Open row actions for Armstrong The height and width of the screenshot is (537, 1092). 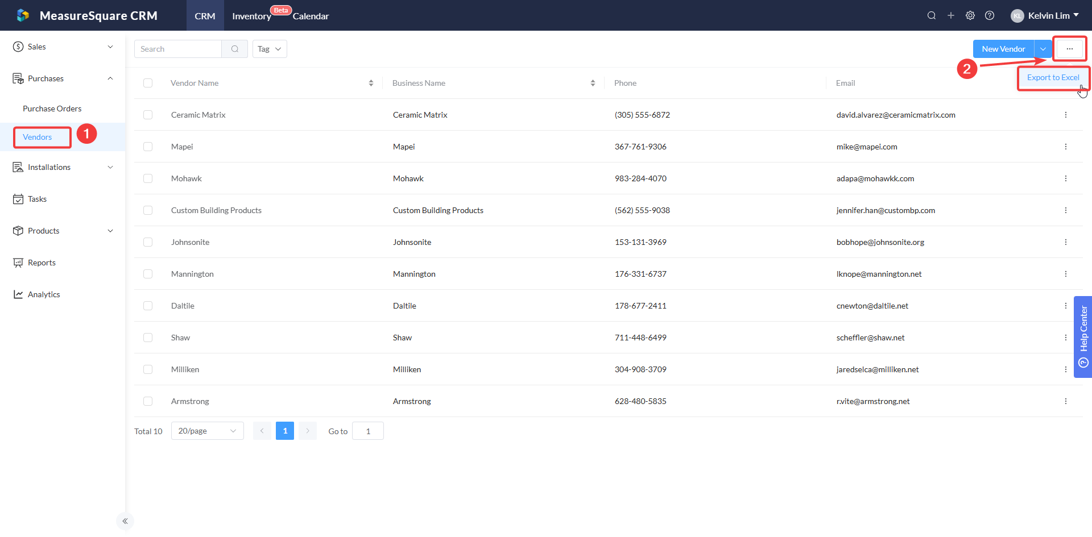(1066, 401)
